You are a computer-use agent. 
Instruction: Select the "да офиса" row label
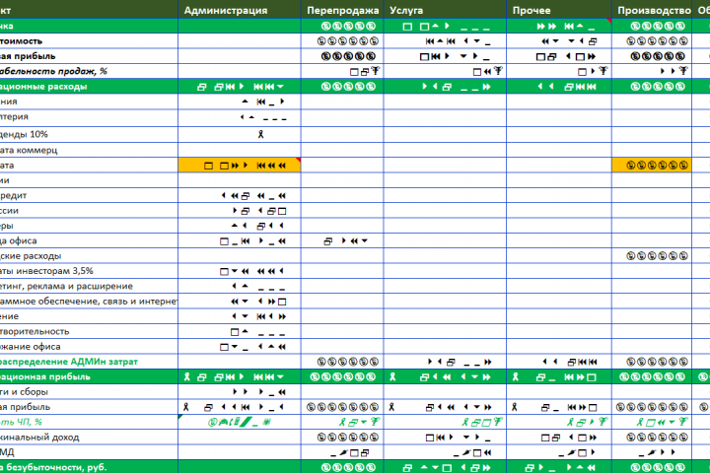18,240
